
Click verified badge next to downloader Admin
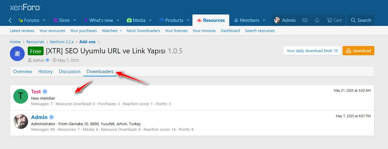[52, 117]
